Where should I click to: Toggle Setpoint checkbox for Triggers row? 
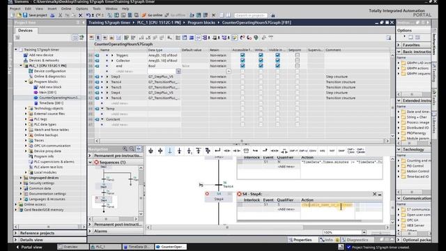[x=298, y=55]
